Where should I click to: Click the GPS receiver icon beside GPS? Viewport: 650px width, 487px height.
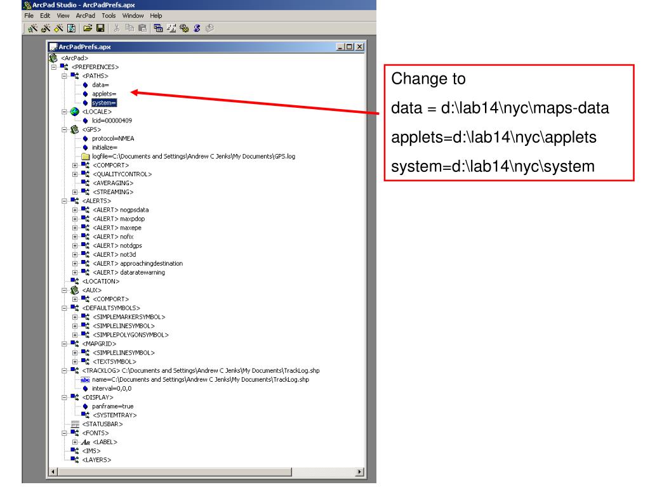(x=75, y=129)
